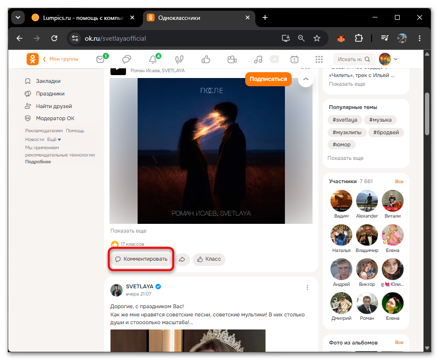Open the media control playlist icon
The image size is (439, 360).
tap(385, 38)
